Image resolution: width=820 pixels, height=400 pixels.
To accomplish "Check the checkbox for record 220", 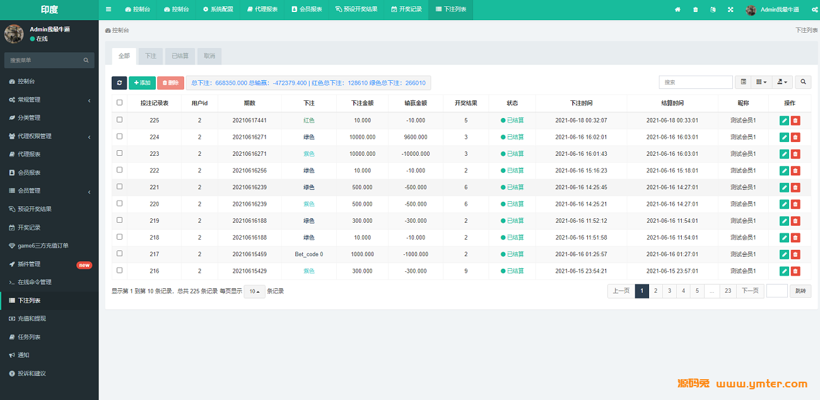I will click(120, 203).
